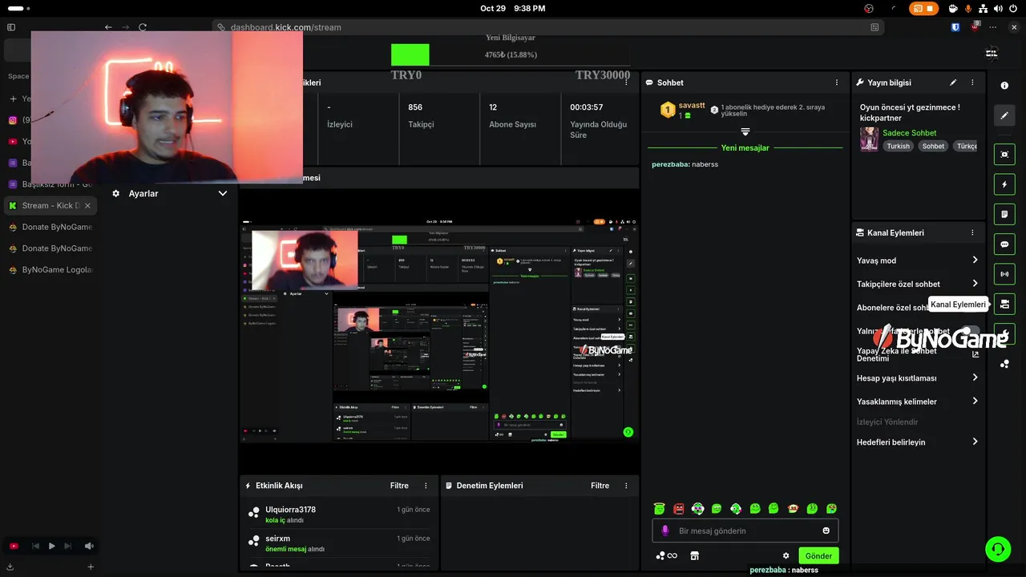Close the Stream - Kick tab
The width and height of the screenshot is (1026, 577).
(88, 206)
